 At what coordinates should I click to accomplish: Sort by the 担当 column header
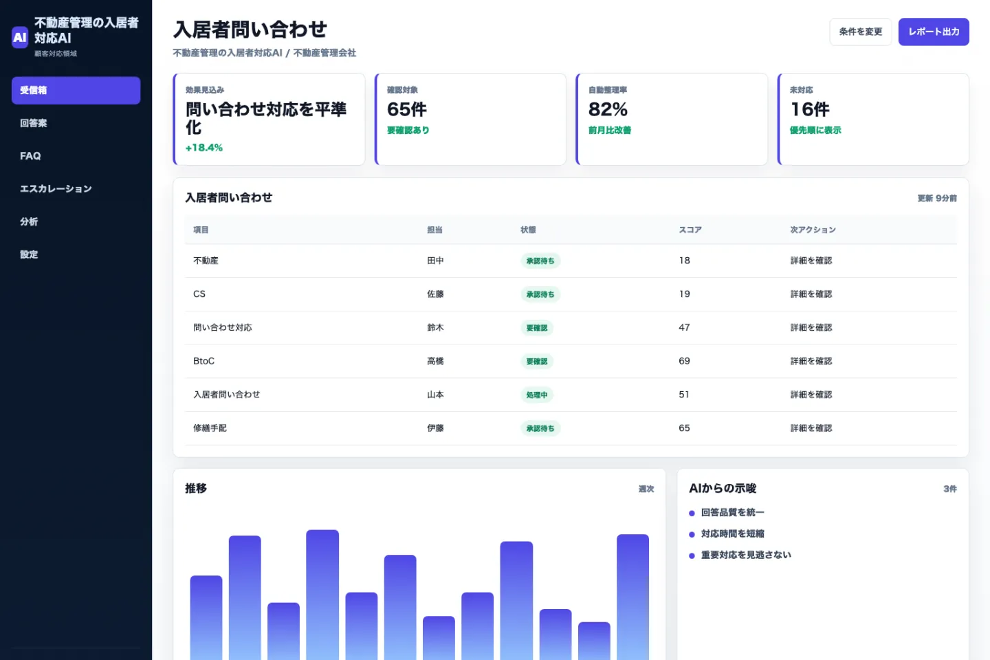434,230
